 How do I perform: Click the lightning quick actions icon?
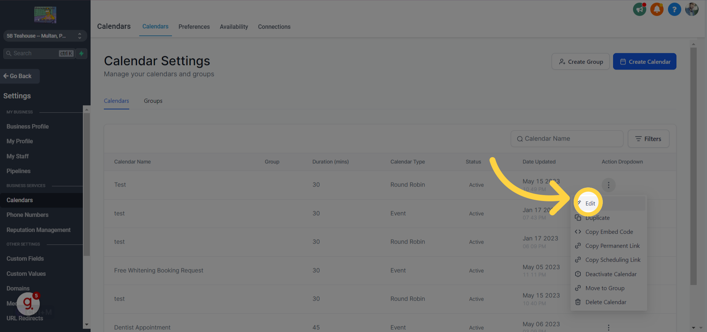[x=81, y=53]
